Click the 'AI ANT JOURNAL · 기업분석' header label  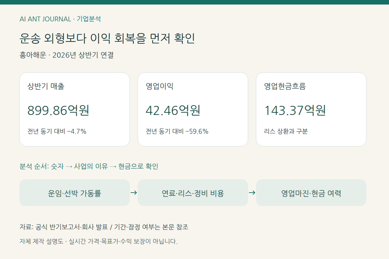pos(60,19)
